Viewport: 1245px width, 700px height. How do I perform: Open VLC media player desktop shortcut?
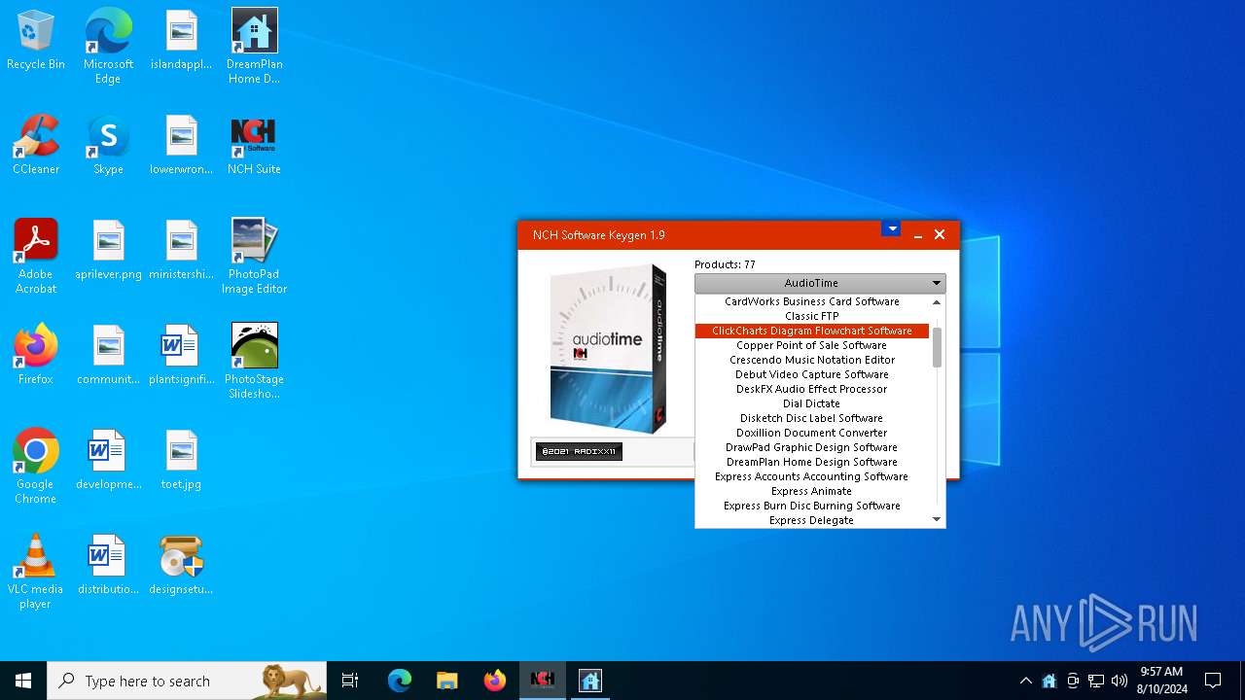click(x=36, y=572)
